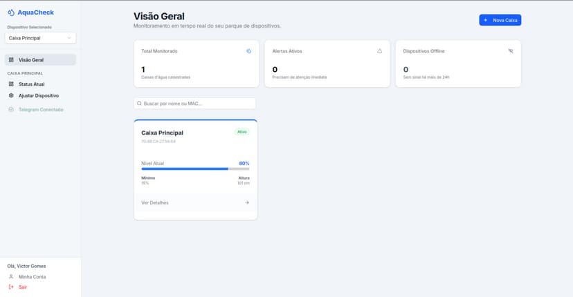Click the Dispositivos Offline wifi-off icon
The width and height of the screenshot is (573, 297).
pyautogui.click(x=510, y=51)
